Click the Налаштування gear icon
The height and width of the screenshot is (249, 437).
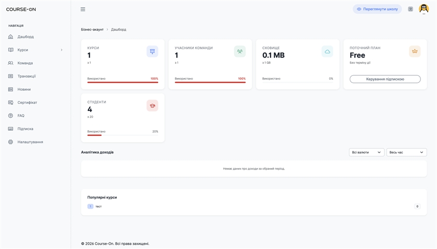[10, 142]
